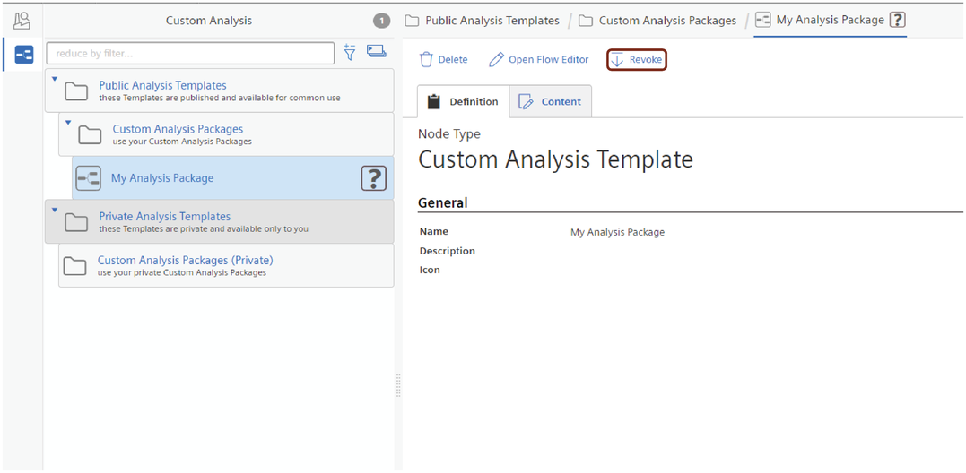Click the Custom Analysis Packages (Private) folder icon

75,266
